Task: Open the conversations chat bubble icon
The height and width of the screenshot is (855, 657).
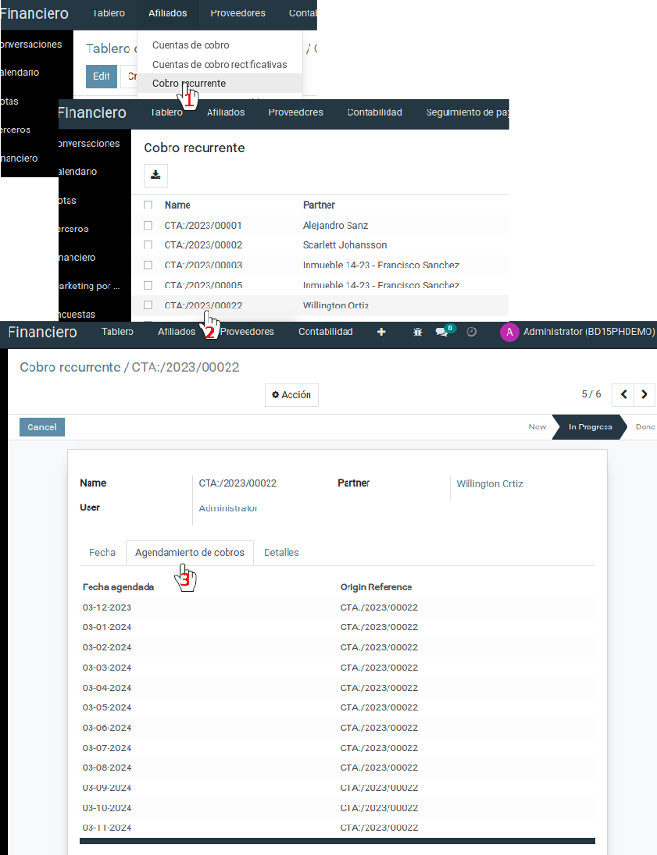Action: pyautogui.click(x=443, y=332)
